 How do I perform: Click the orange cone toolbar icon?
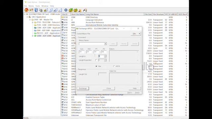pyautogui.click(x=80, y=10)
